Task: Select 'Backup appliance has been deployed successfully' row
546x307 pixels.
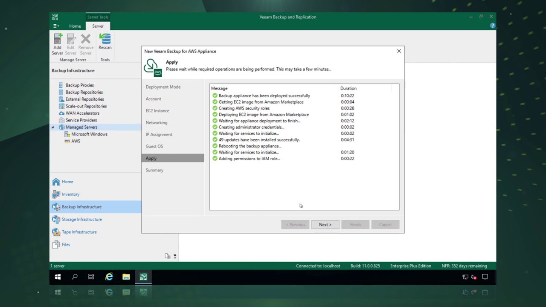Action: pyautogui.click(x=304, y=96)
